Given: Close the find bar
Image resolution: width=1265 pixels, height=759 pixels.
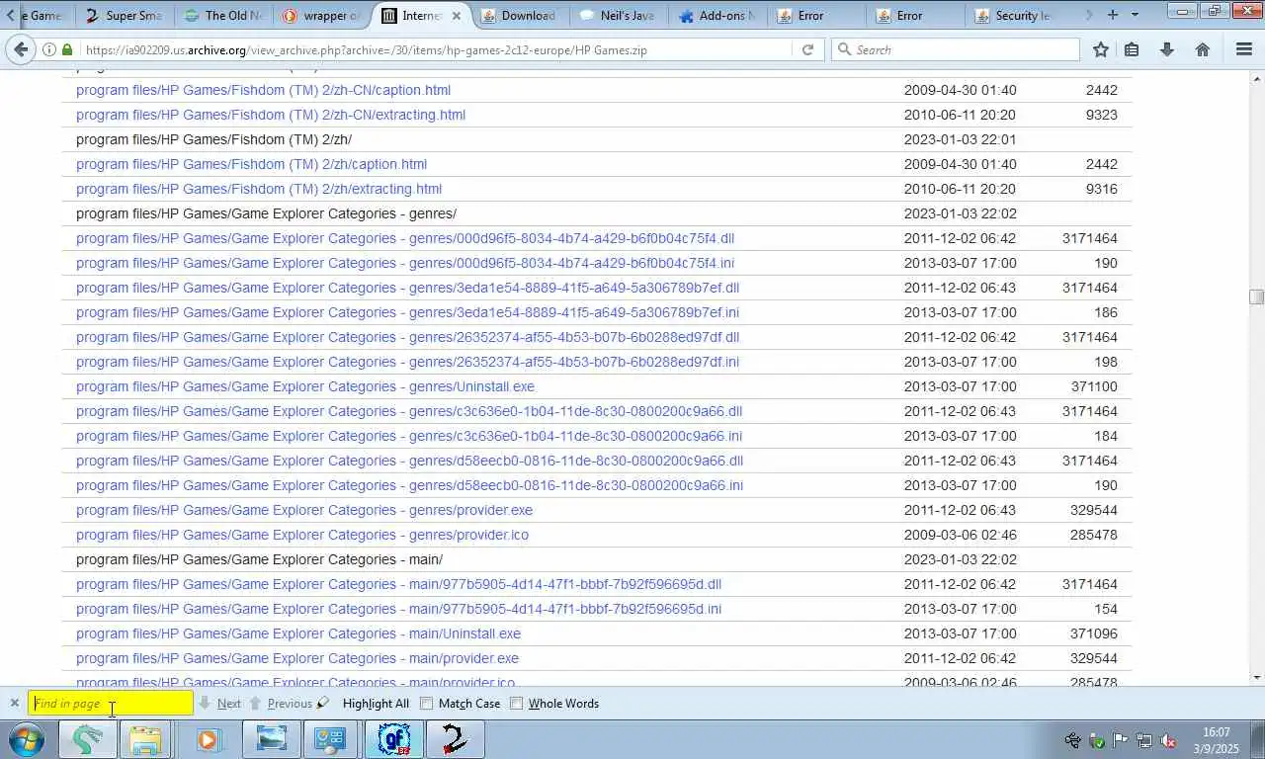Looking at the screenshot, I should 14,704.
